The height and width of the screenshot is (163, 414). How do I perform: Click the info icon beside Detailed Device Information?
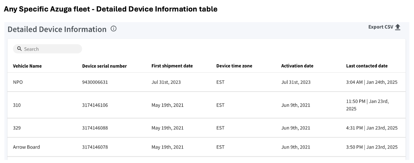(x=113, y=29)
